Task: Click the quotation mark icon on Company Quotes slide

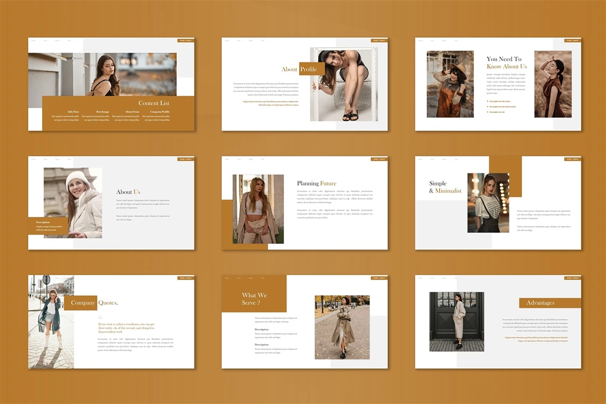Action: [100, 318]
